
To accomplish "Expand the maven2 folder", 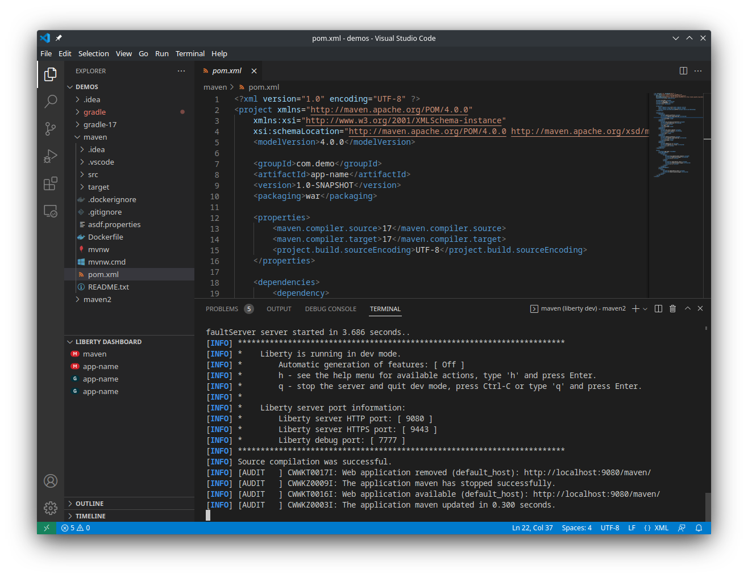I will coord(129,299).
